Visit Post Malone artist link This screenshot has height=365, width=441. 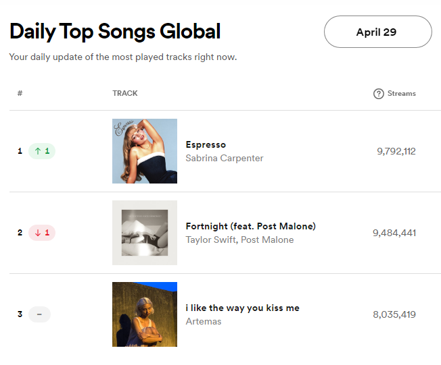(267, 240)
